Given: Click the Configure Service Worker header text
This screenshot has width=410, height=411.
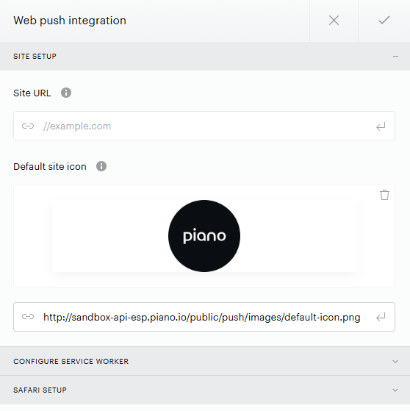Looking at the screenshot, I should tap(71, 362).
